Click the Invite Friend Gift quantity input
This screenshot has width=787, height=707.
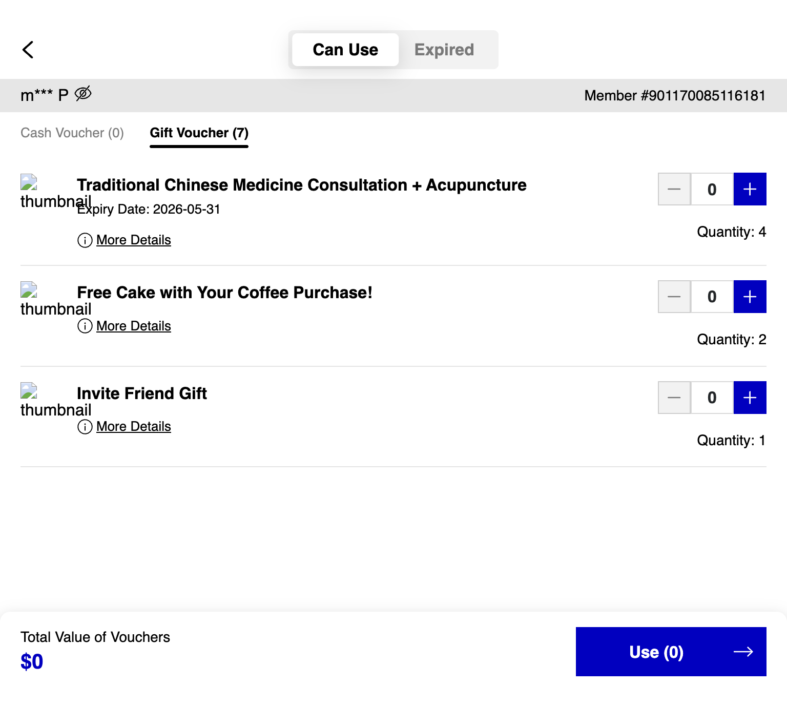[712, 398]
